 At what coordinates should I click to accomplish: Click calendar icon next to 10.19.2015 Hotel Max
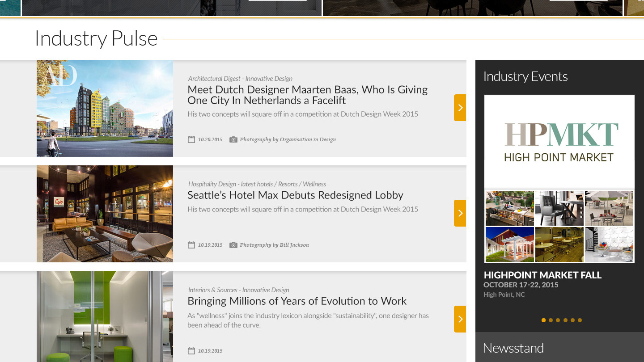pyautogui.click(x=191, y=245)
